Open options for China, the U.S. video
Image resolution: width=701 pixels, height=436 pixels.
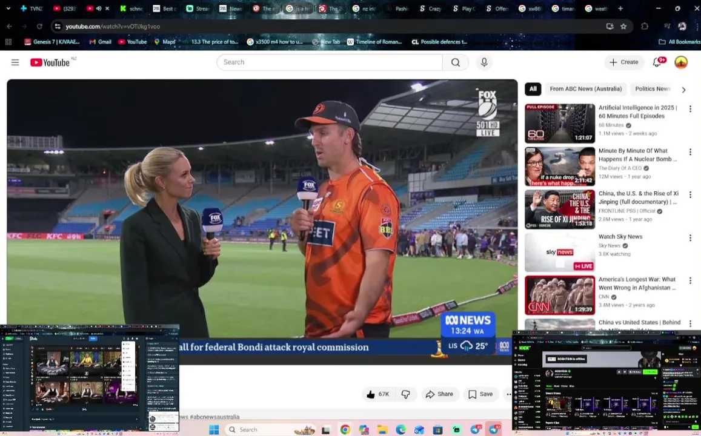coord(690,195)
